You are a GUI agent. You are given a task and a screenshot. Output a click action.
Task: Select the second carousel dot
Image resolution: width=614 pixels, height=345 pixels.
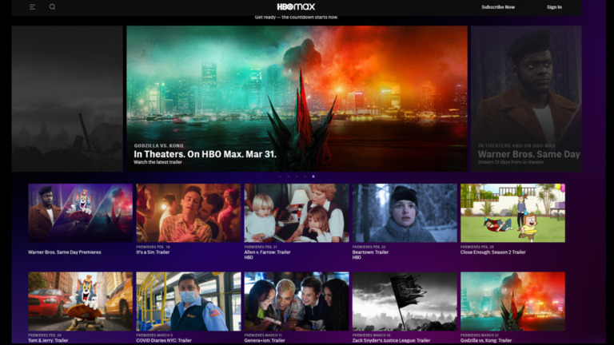288,176
